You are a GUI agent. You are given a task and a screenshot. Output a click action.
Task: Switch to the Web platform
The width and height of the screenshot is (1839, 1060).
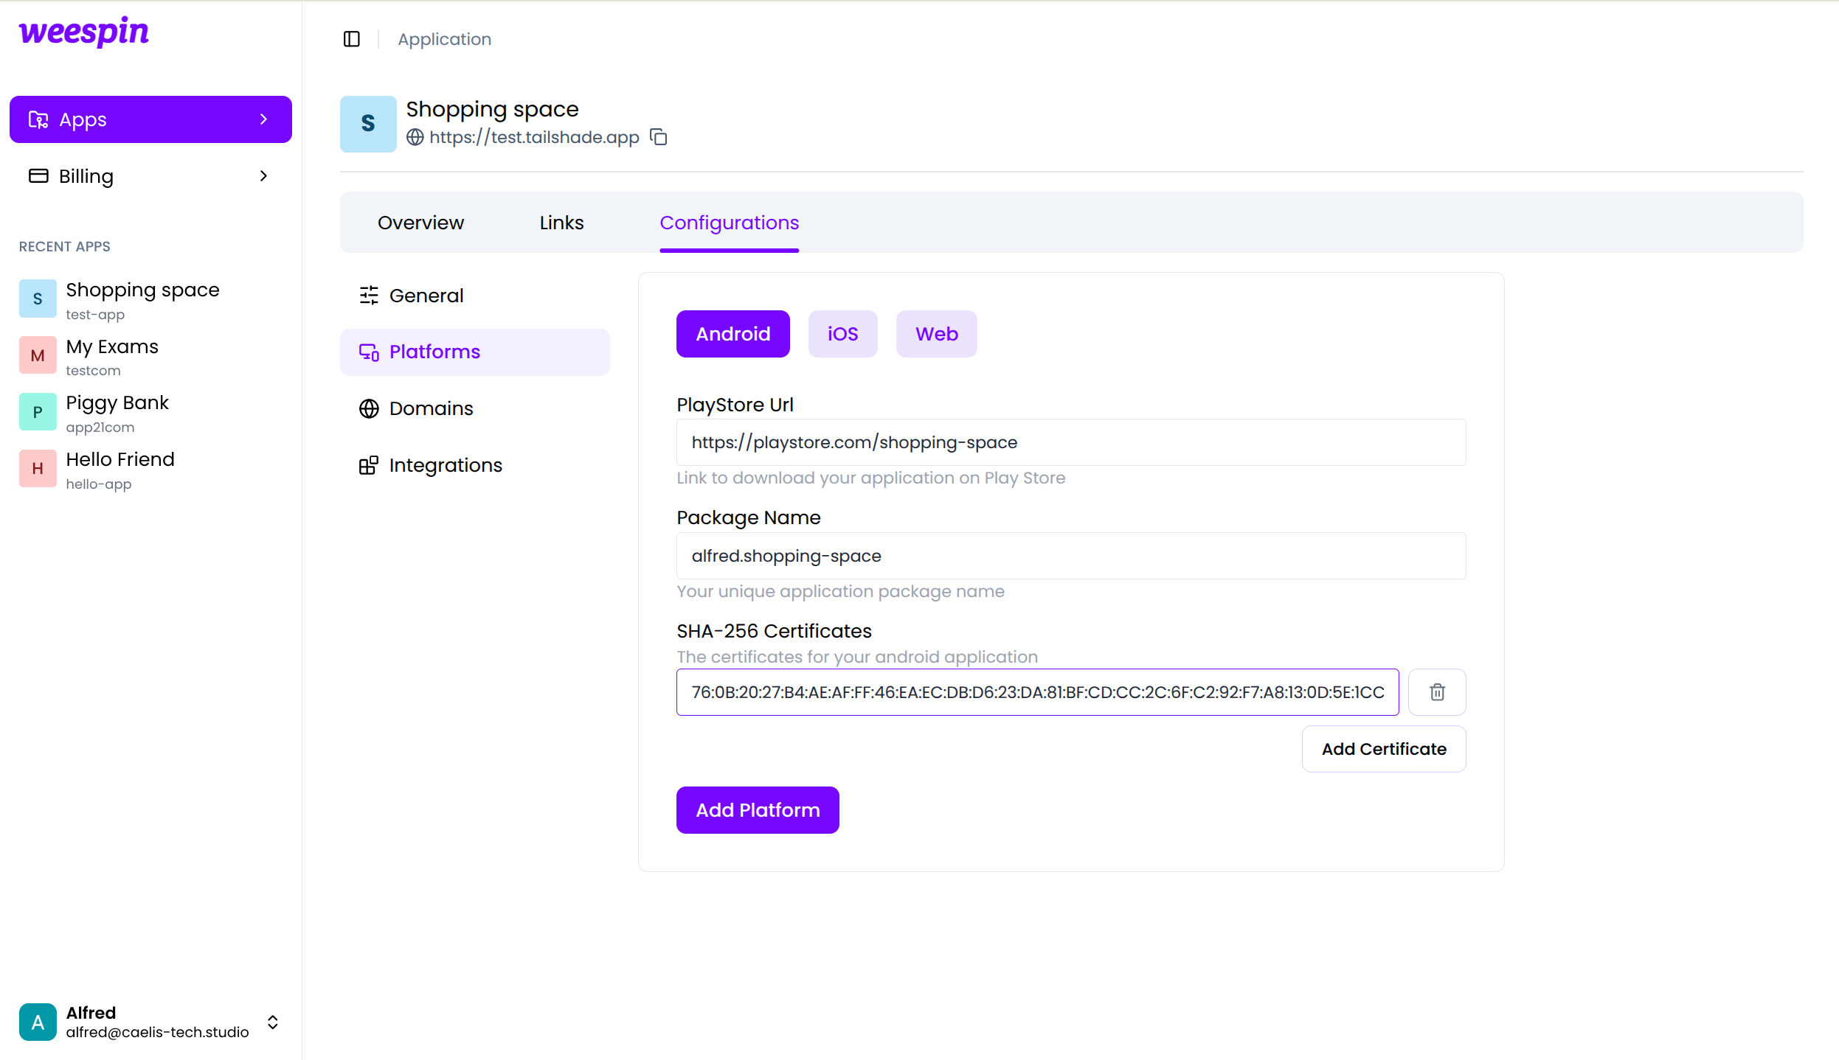tap(935, 333)
